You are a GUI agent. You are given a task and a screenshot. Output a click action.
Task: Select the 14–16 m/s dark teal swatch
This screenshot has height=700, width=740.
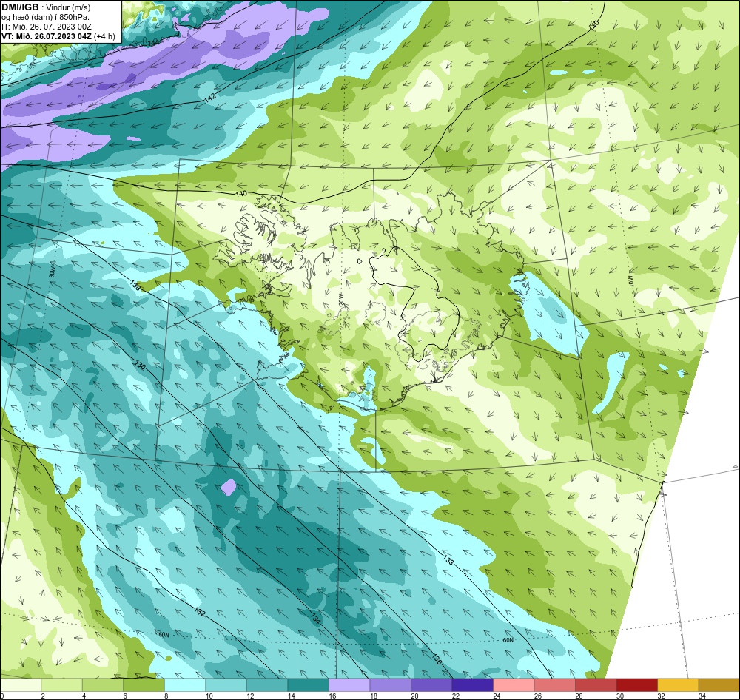308,685
